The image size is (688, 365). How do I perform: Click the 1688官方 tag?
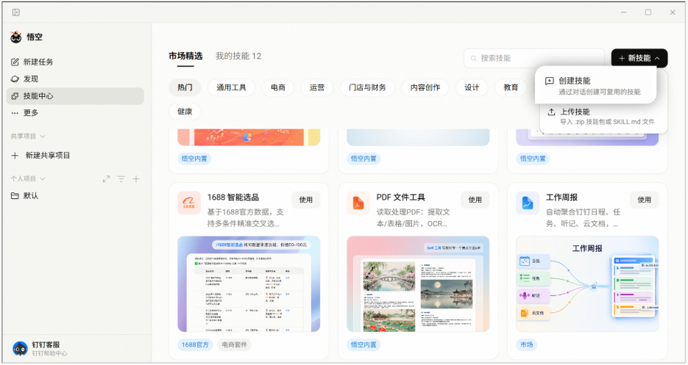pos(195,345)
